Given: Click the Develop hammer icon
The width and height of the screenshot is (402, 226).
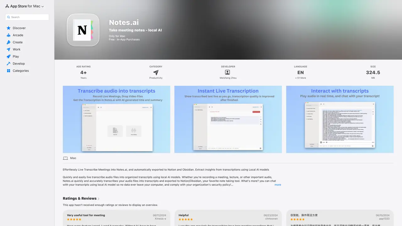Looking at the screenshot, I should point(8,64).
